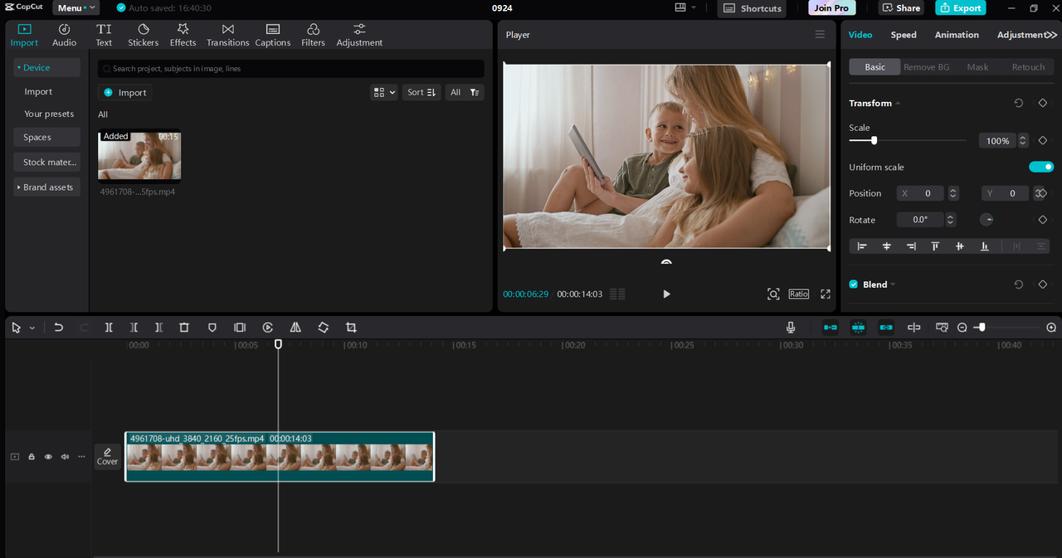This screenshot has height=558, width=1062.
Task: Hide the video track with eye icon
Action: [48, 457]
